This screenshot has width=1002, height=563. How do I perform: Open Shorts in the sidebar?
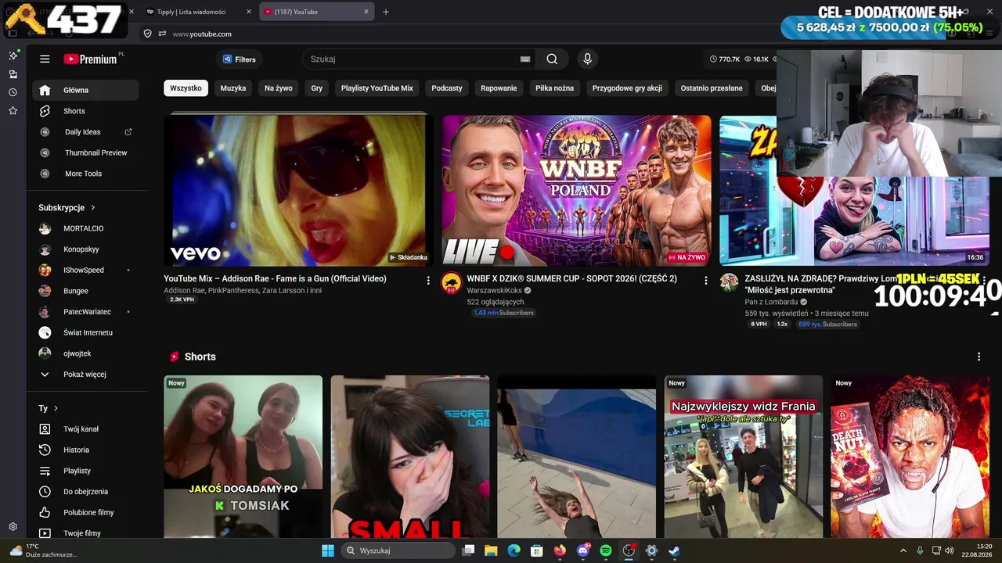coord(86,111)
